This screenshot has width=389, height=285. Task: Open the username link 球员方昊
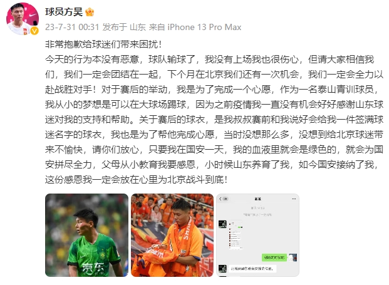click(x=64, y=12)
